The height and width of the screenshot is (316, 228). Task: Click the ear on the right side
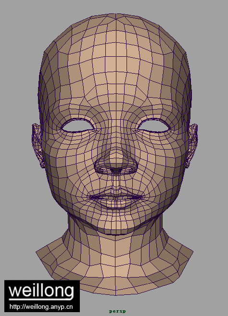click(x=193, y=145)
